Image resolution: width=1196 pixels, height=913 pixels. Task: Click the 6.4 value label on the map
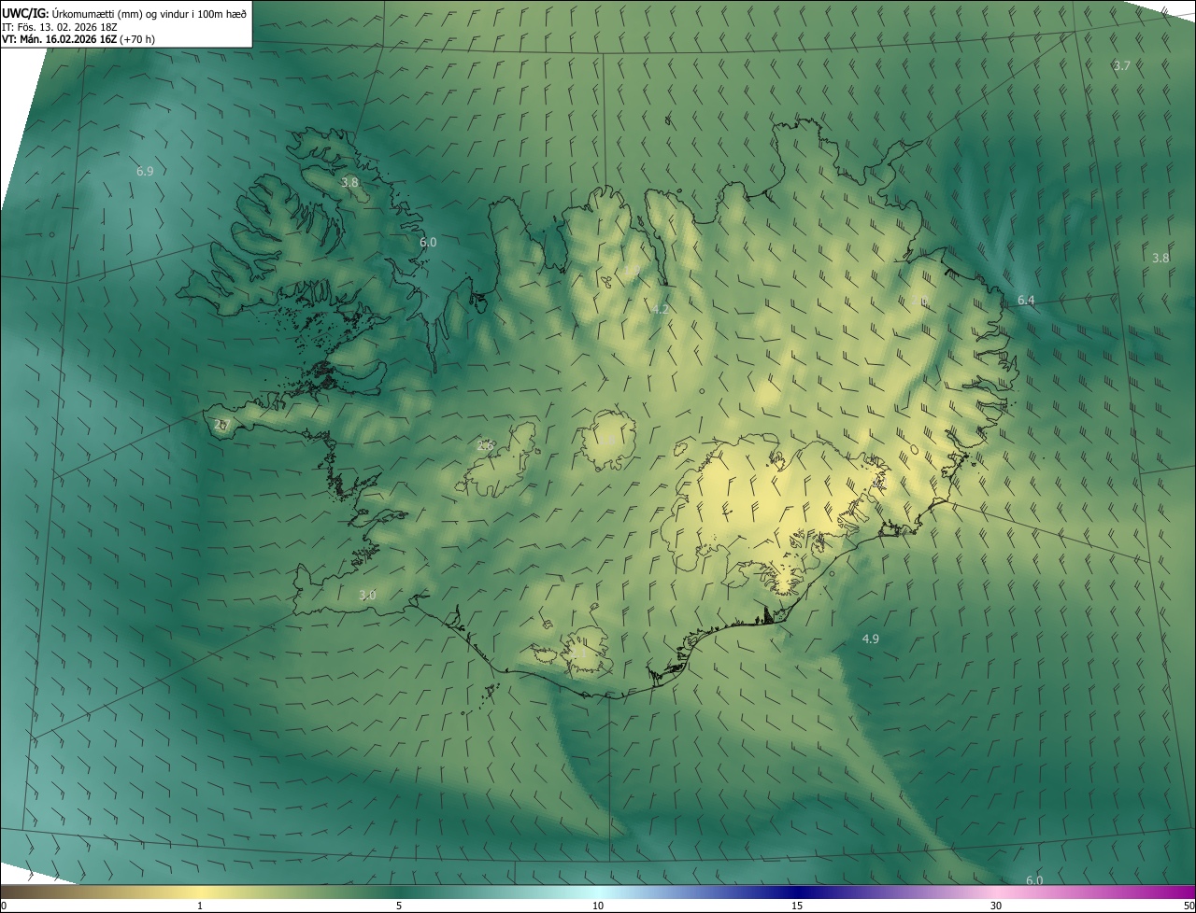point(1026,300)
